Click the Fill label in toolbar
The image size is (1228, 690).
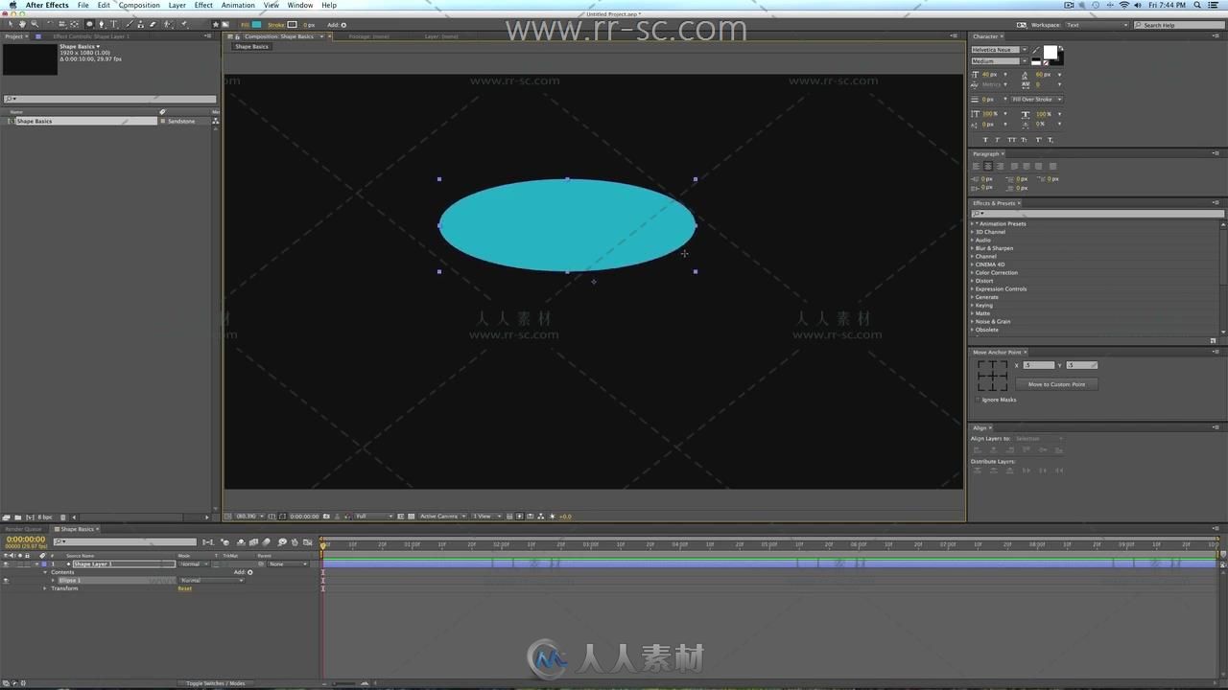(x=245, y=25)
